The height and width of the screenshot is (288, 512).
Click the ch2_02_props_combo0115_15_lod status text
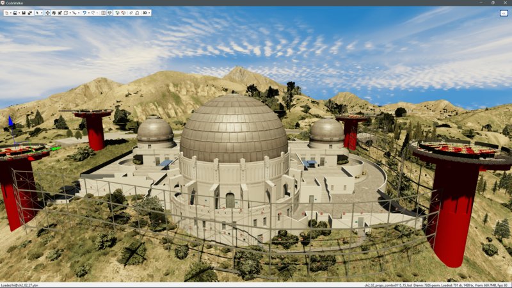(388, 285)
